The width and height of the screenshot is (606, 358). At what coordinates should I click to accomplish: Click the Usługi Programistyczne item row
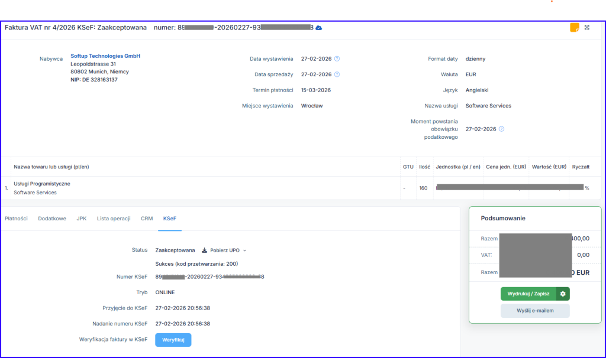pos(42,184)
